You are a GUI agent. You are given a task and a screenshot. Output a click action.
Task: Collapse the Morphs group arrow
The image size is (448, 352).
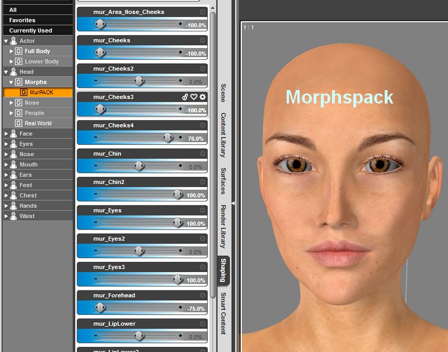tap(11, 82)
